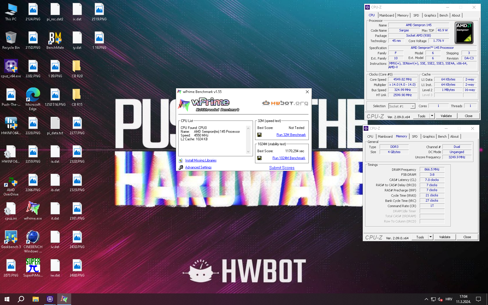Click AMD Sempron processor logo

point(464,33)
